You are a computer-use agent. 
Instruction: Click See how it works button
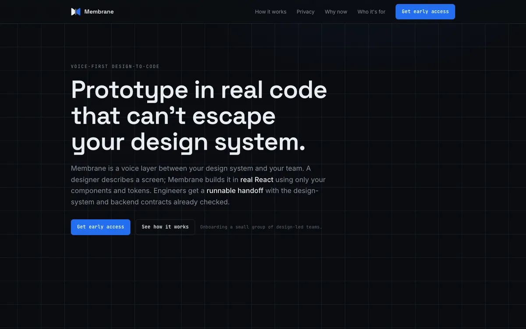point(165,227)
